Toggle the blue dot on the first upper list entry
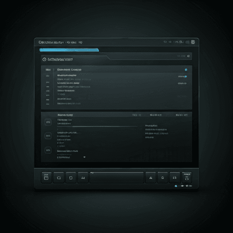Image resolution: width=233 pixels, height=233 pixels. 186,76
